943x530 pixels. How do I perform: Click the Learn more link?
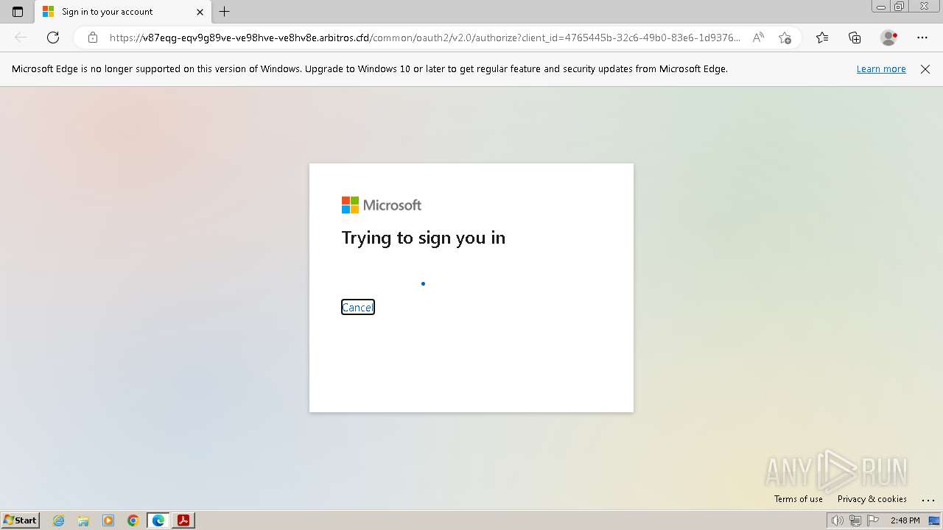tap(881, 69)
